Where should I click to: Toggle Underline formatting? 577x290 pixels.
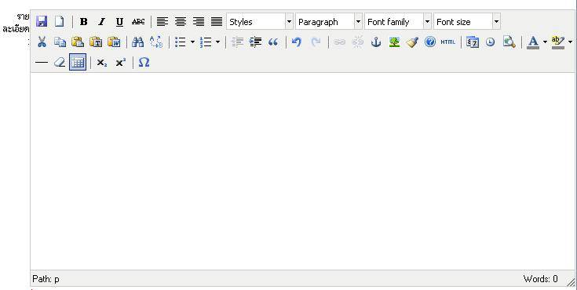point(119,22)
